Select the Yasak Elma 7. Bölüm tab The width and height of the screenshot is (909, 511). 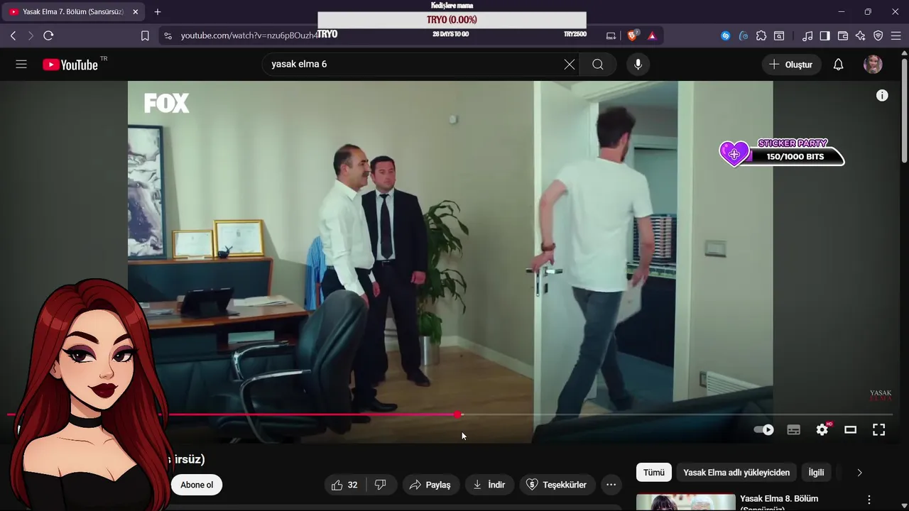[x=73, y=12]
